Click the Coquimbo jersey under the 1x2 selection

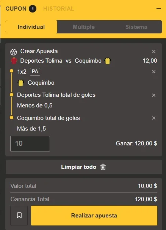click(21, 83)
